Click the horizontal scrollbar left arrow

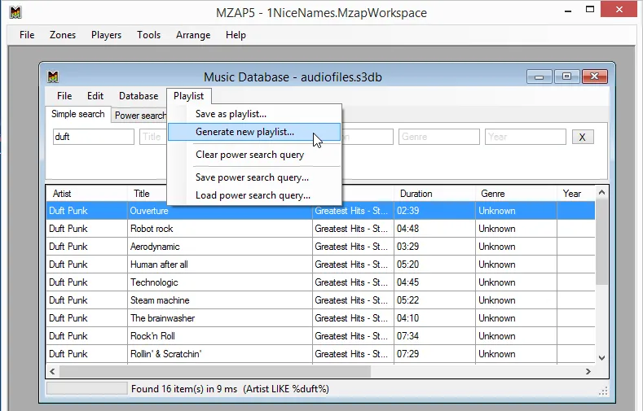tap(52, 371)
